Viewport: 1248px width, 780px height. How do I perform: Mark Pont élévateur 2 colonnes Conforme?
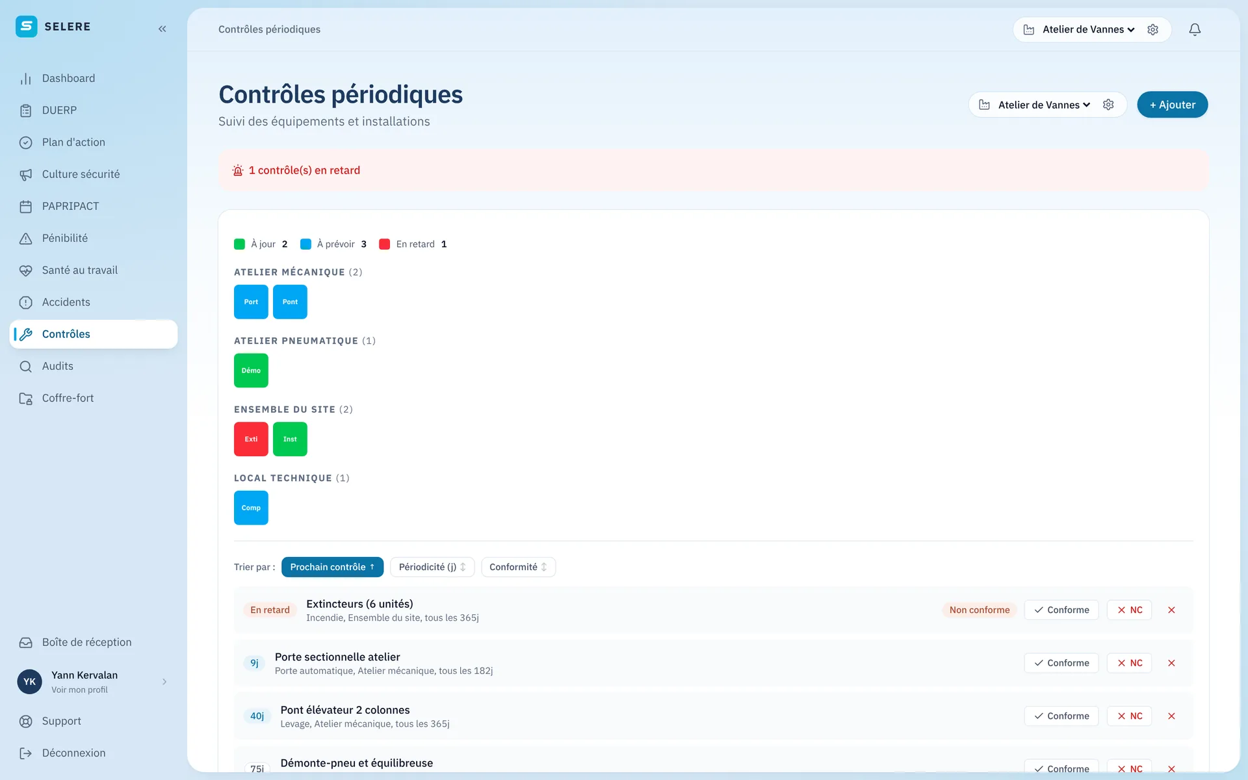tap(1061, 716)
